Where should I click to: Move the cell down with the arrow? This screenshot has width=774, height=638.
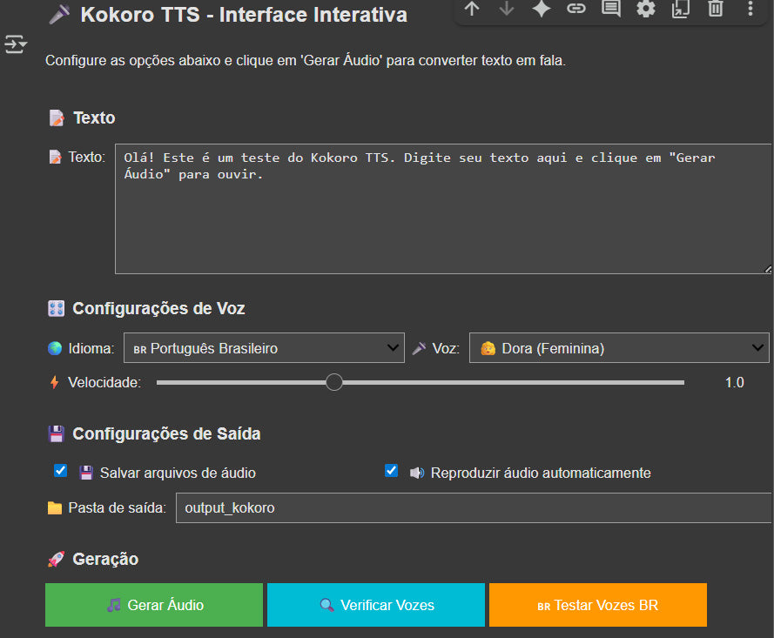coord(507,9)
